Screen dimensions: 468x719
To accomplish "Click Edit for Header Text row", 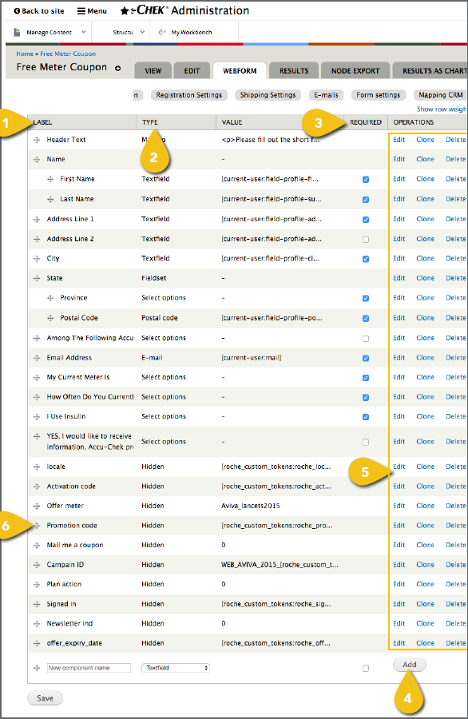I will pos(399,140).
